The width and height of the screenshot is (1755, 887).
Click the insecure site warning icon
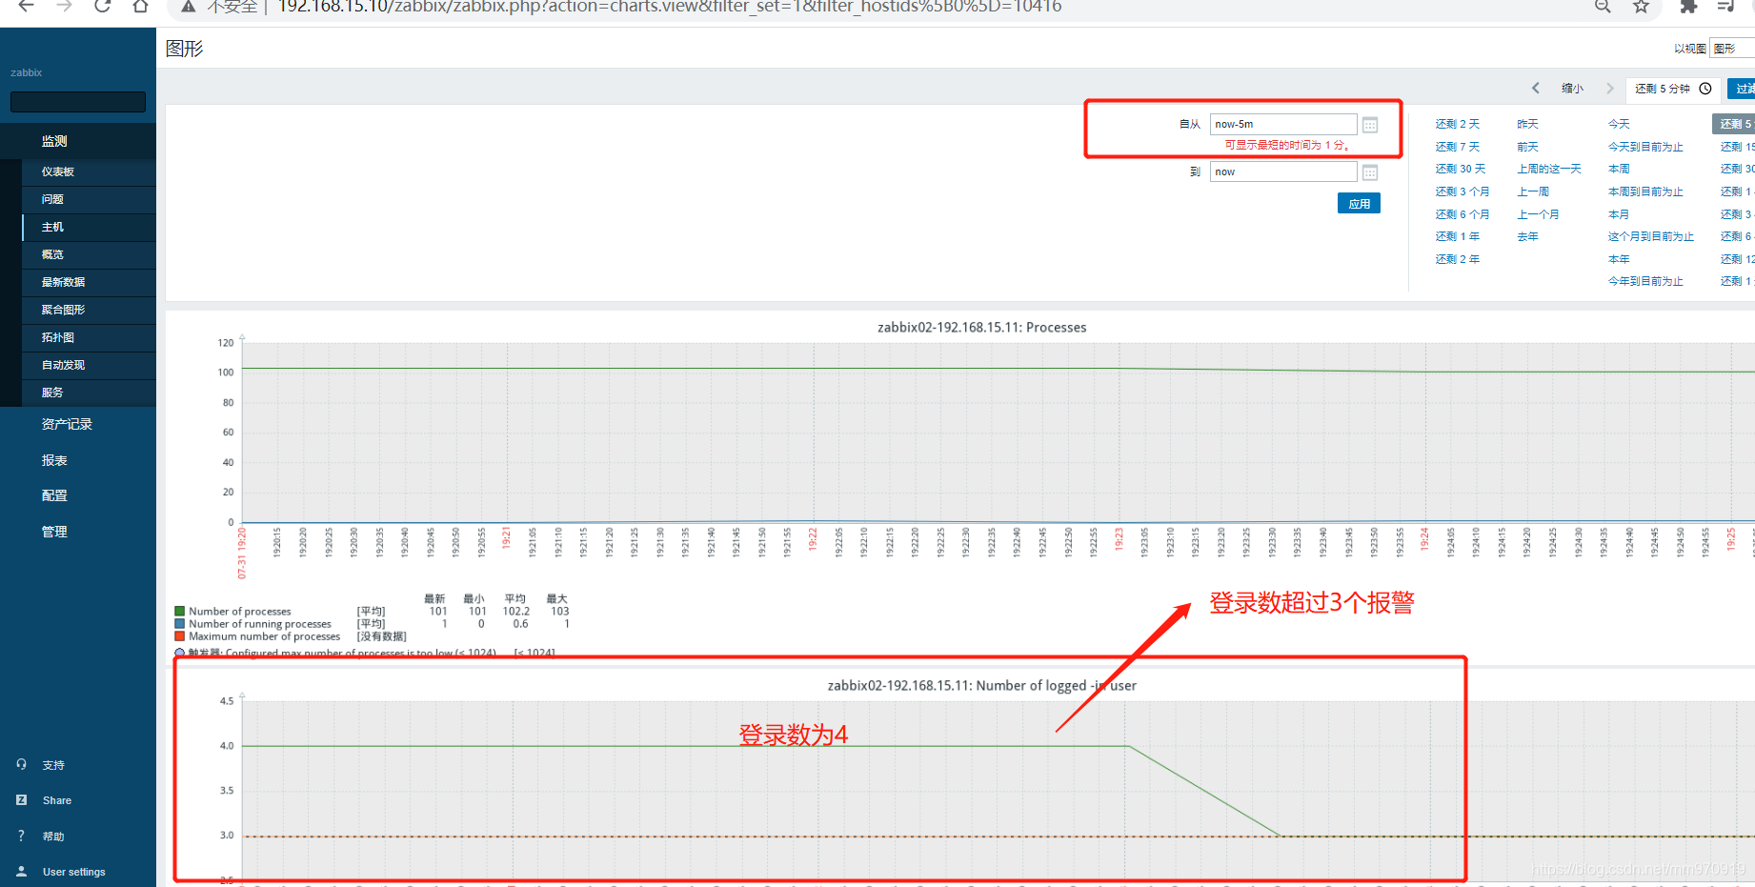[x=189, y=7]
